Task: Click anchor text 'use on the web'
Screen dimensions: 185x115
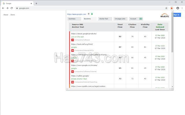Action: 77,37
